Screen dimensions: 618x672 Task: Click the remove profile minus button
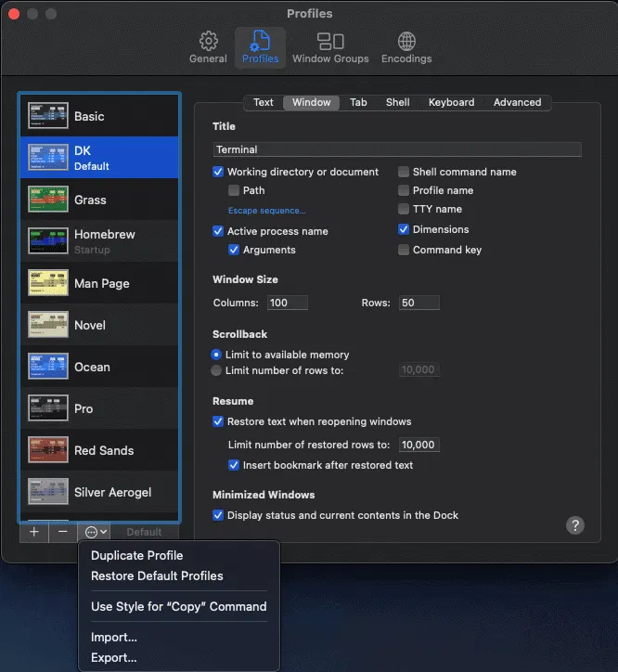click(62, 532)
